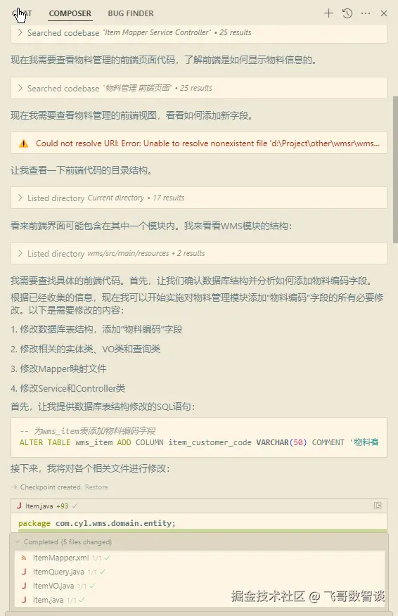Click the warning triangle icon
The image size is (398, 616).
(x=24, y=143)
